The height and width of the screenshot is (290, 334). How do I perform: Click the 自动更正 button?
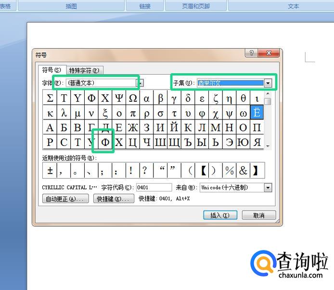coord(65,199)
